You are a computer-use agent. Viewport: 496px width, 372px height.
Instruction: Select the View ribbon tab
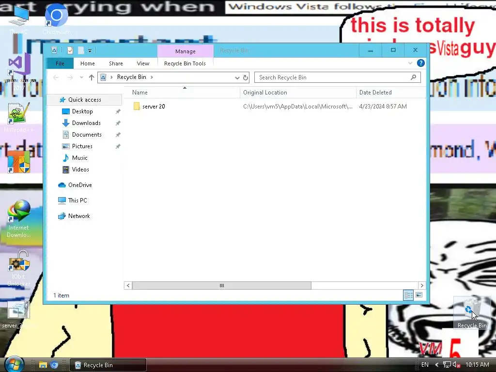tap(143, 63)
